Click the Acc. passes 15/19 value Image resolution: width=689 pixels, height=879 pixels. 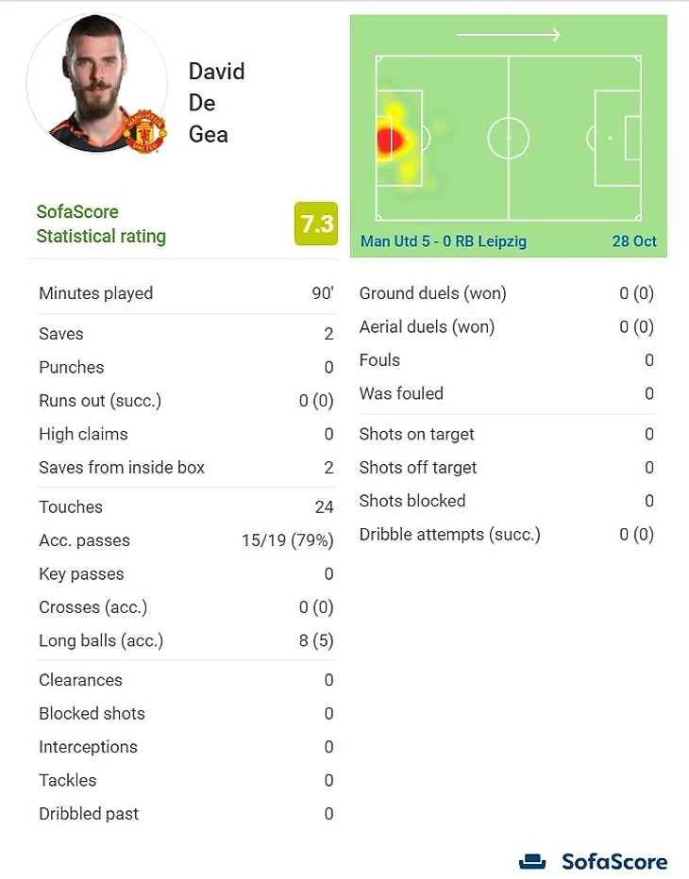pos(287,540)
